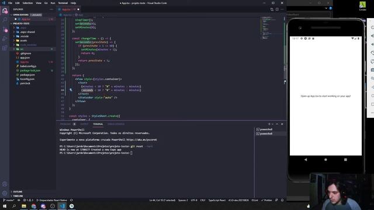Open the Extensions view in activity bar
Image resolution: width=374 pixels, height=210 pixels.
pyautogui.click(x=5, y=48)
